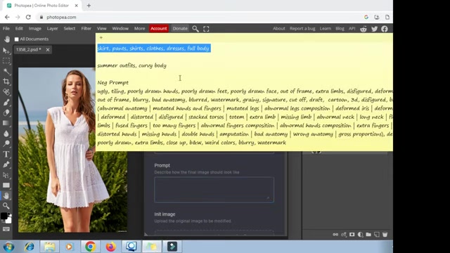Click the foreground color swatch
The height and width of the screenshot is (253, 450).
point(4,216)
